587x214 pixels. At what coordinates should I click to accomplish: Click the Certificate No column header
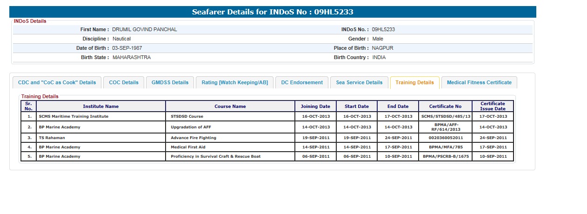pos(445,107)
